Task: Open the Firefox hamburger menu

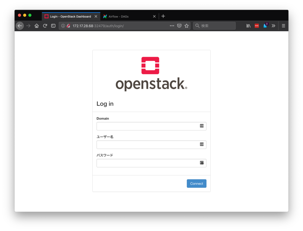Action: (283, 26)
